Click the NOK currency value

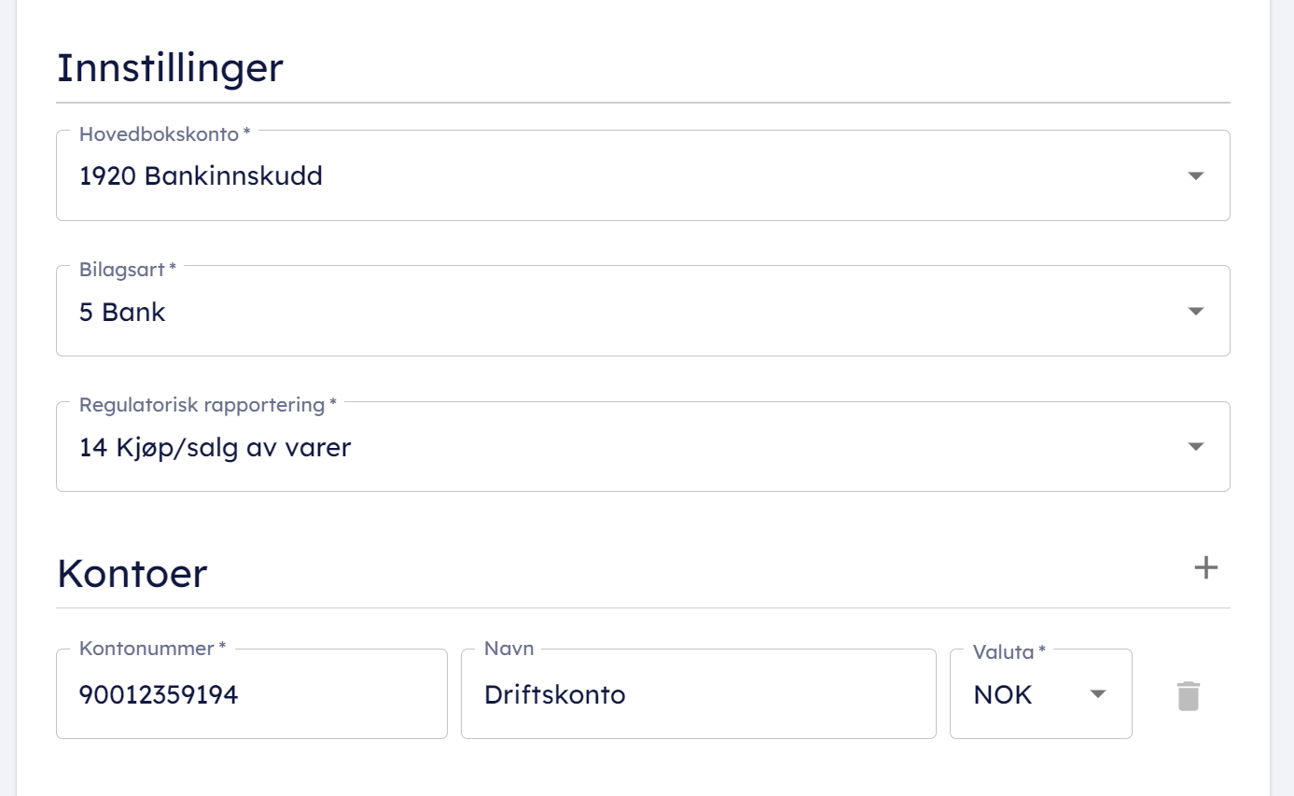point(1003,695)
